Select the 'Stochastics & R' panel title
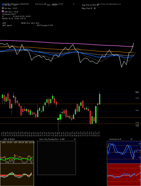The height and width of the screenshot is (186, 141). [x=115, y=139]
